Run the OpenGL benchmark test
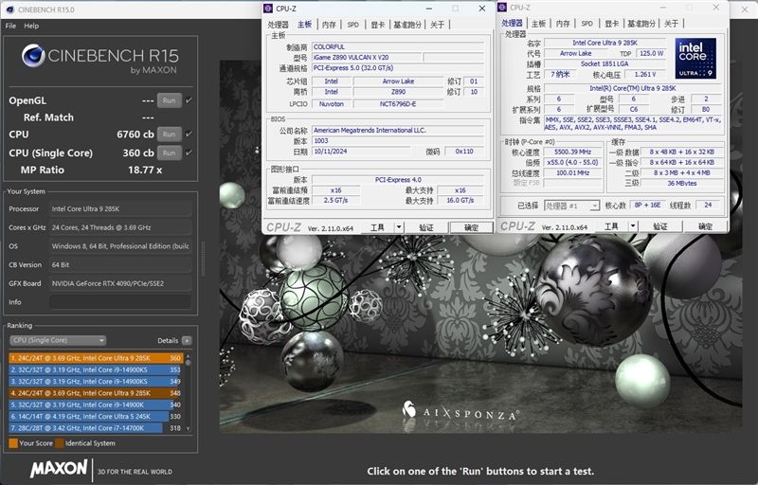758x485 pixels. [x=169, y=100]
